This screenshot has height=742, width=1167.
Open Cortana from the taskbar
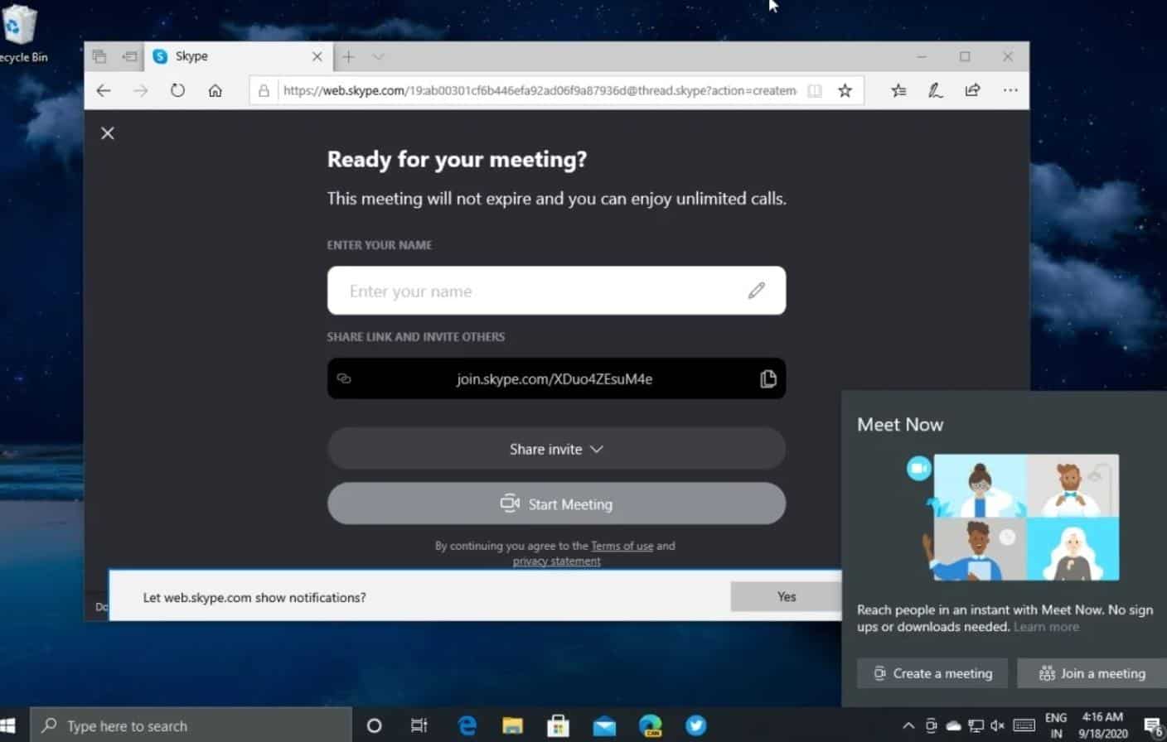pyautogui.click(x=375, y=725)
